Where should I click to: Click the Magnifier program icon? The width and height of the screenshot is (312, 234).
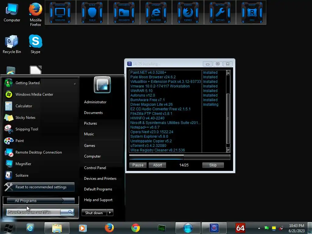pyautogui.click(x=9, y=164)
